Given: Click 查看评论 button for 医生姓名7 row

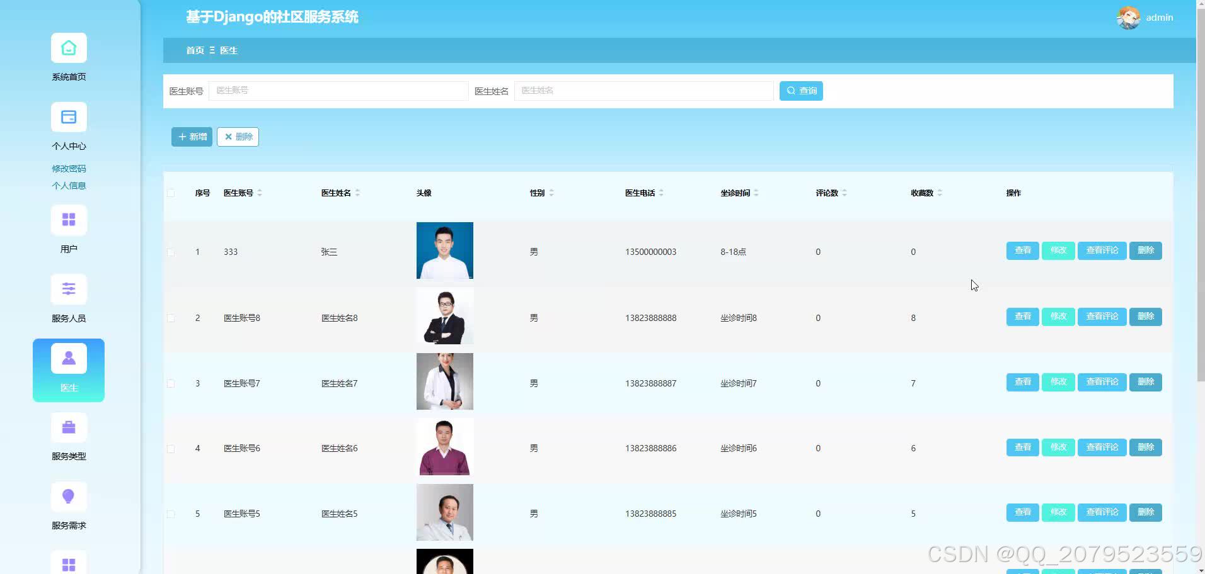Looking at the screenshot, I should (x=1102, y=382).
